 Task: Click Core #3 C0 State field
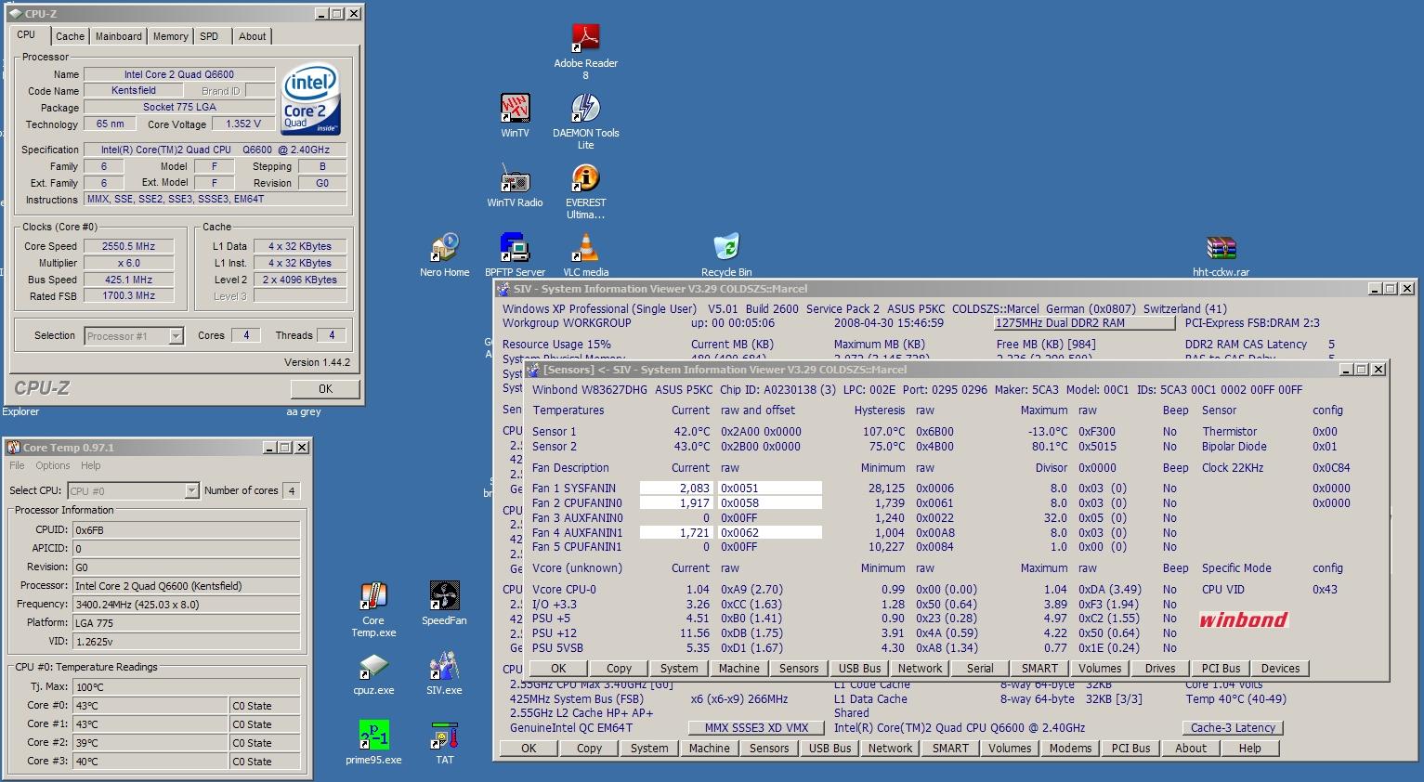265,762
